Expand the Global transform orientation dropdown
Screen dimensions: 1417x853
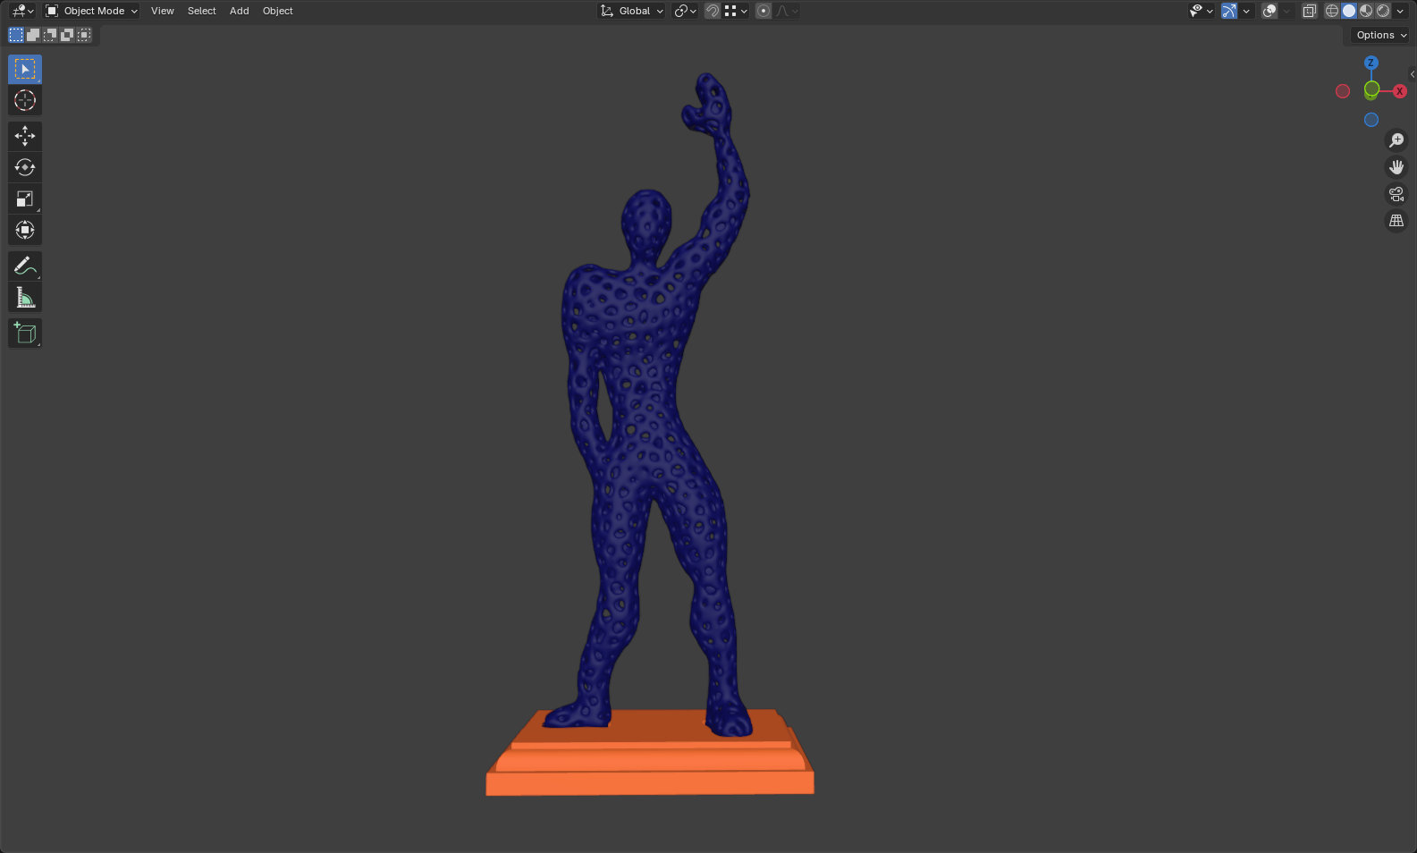[x=633, y=11]
